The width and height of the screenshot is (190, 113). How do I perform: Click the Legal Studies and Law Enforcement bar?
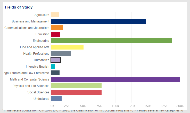55,73
